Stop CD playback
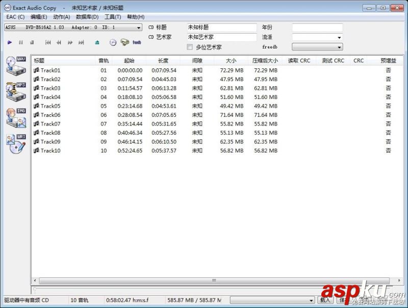Image resolution: width=408 pixels, height=308 pixels. [x=32, y=42]
